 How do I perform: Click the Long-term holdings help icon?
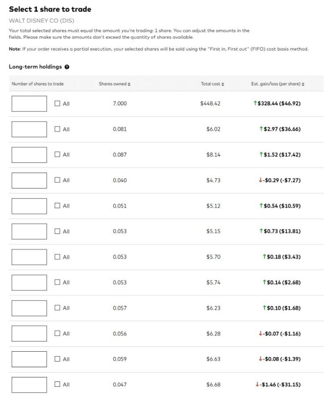tap(67, 67)
